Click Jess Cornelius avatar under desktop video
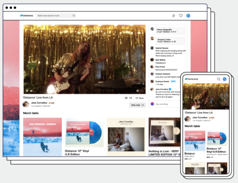 click(x=26, y=104)
